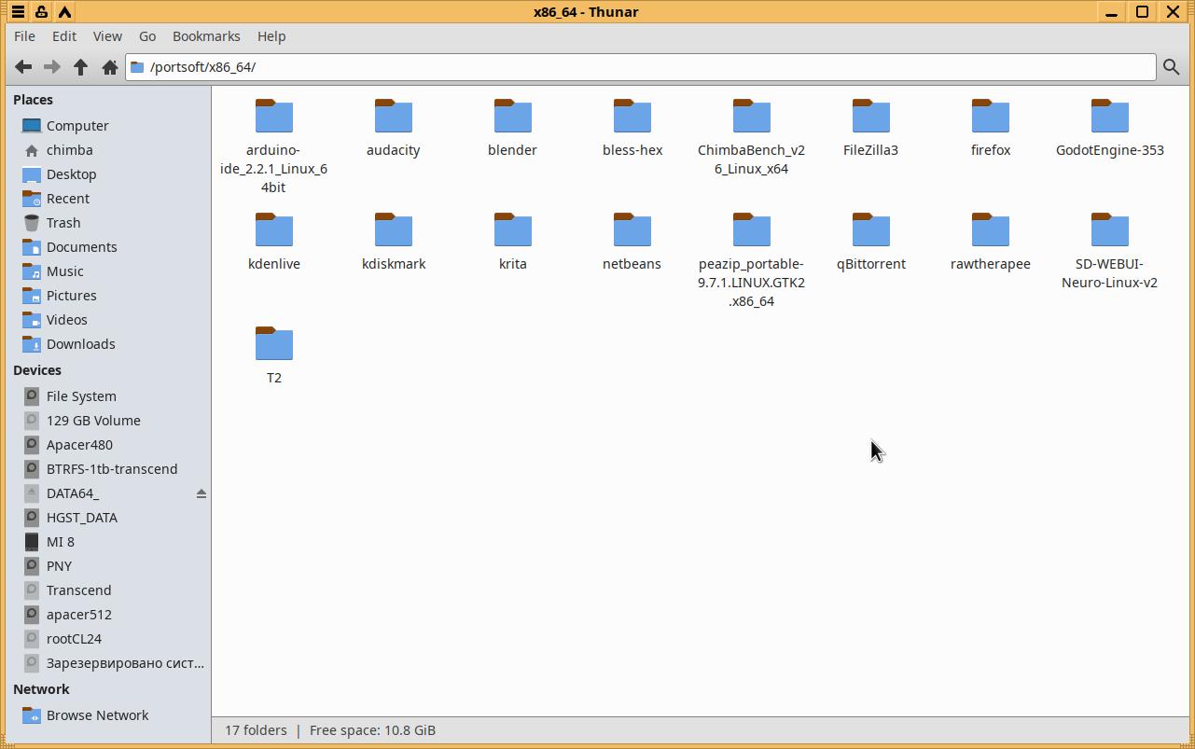Go back with the left arrow button
The width and height of the screenshot is (1195, 749).
(x=23, y=67)
